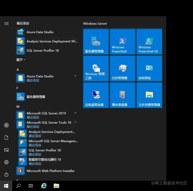Image resolution: width=193 pixels, height=191 pixels.
Task: Click the Microsoft SQL Server Tools 18 folder
Action: pos(47,124)
